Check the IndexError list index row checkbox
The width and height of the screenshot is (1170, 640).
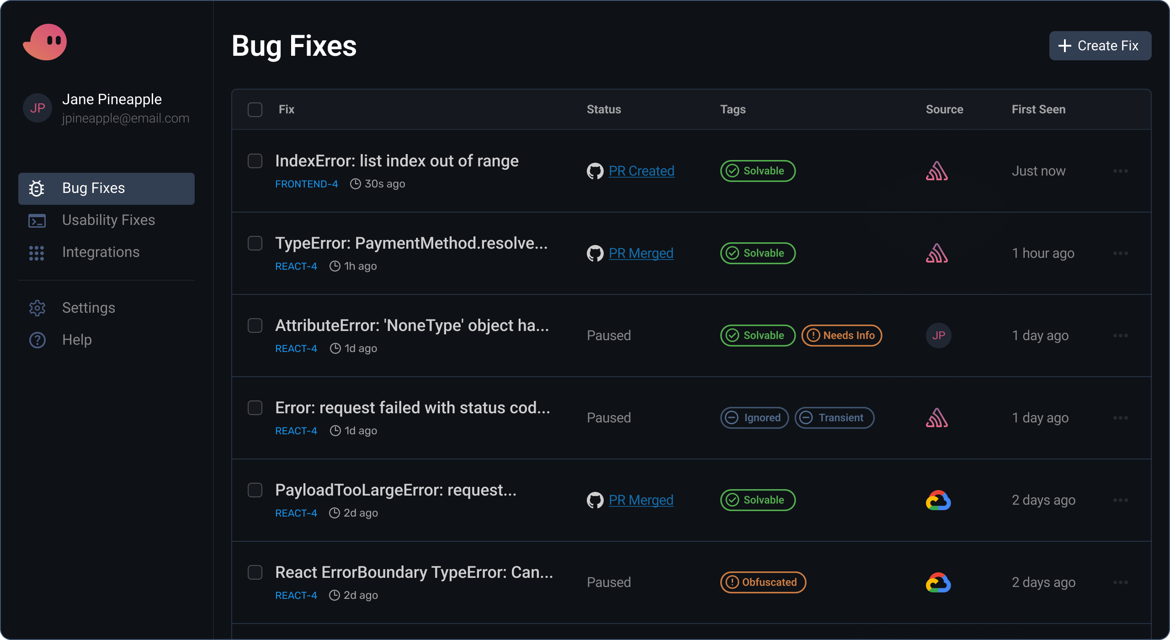coord(255,161)
